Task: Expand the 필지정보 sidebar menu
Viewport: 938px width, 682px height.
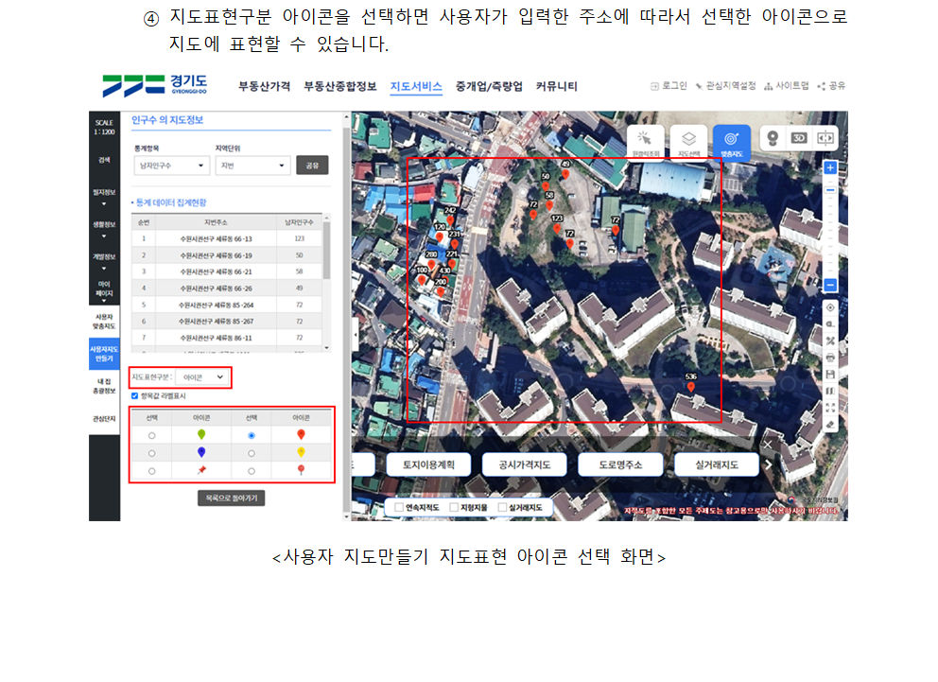Action: 104,198
